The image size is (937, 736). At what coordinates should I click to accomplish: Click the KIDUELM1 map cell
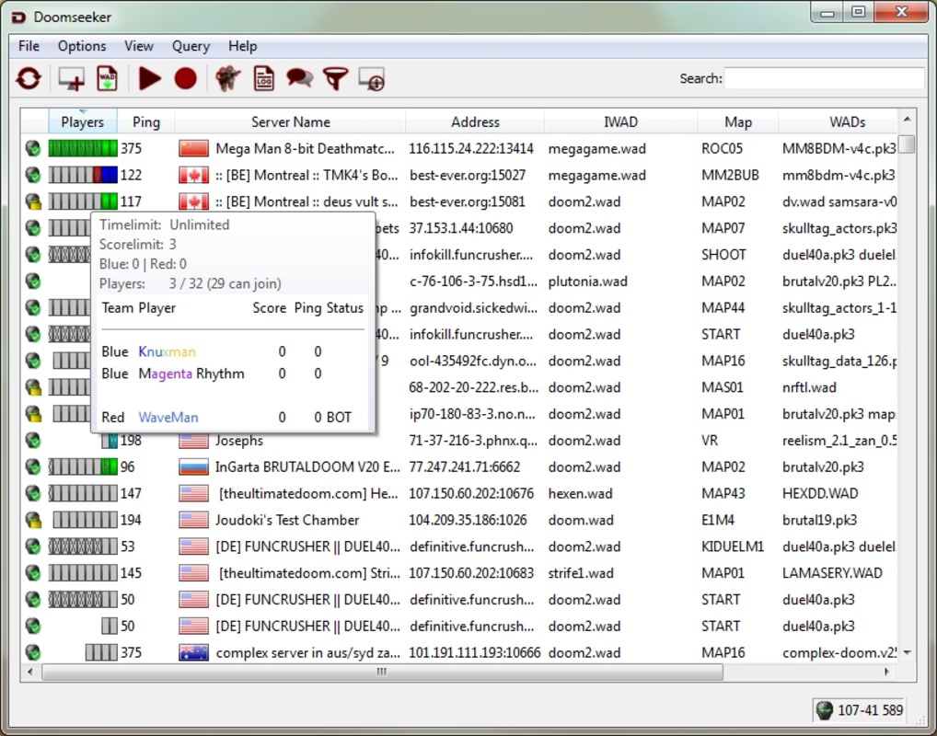(733, 546)
